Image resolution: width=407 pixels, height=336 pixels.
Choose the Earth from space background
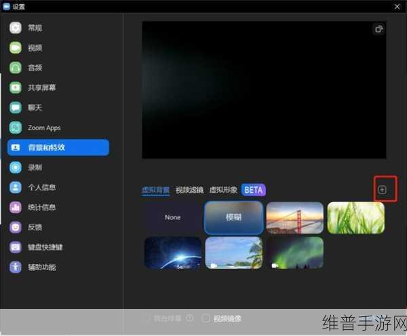pyautogui.click(x=172, y=253)
